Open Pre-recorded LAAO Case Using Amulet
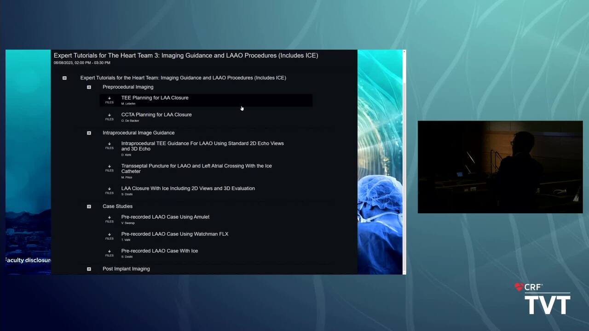589x331 pixels. point(165,217)
